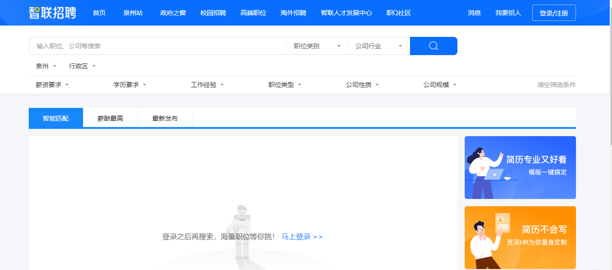
Task: Click the magnifier search button
Action: [433, 46]
